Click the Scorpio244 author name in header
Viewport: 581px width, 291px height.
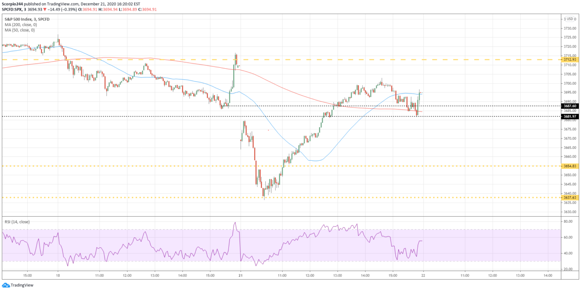coord(12,4)
